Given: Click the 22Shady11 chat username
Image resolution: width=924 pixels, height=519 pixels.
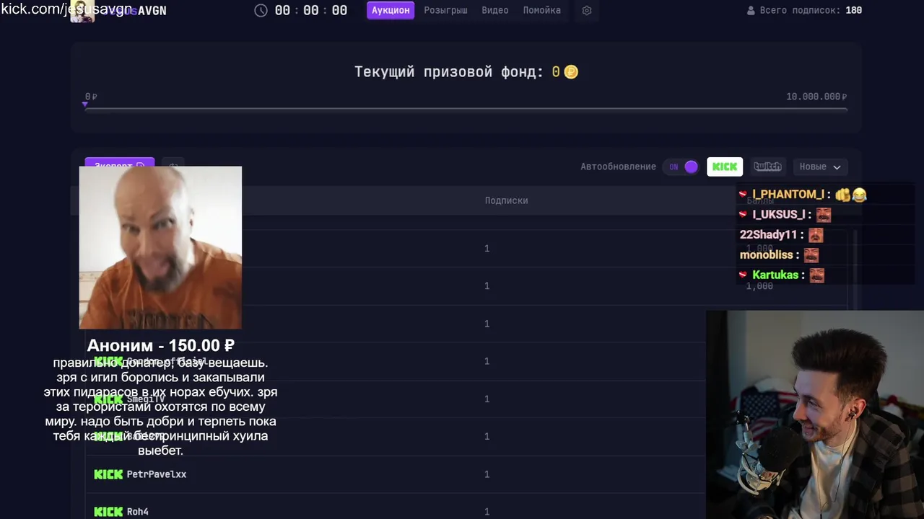Looking at the screenshot, I should pos(769,234).
